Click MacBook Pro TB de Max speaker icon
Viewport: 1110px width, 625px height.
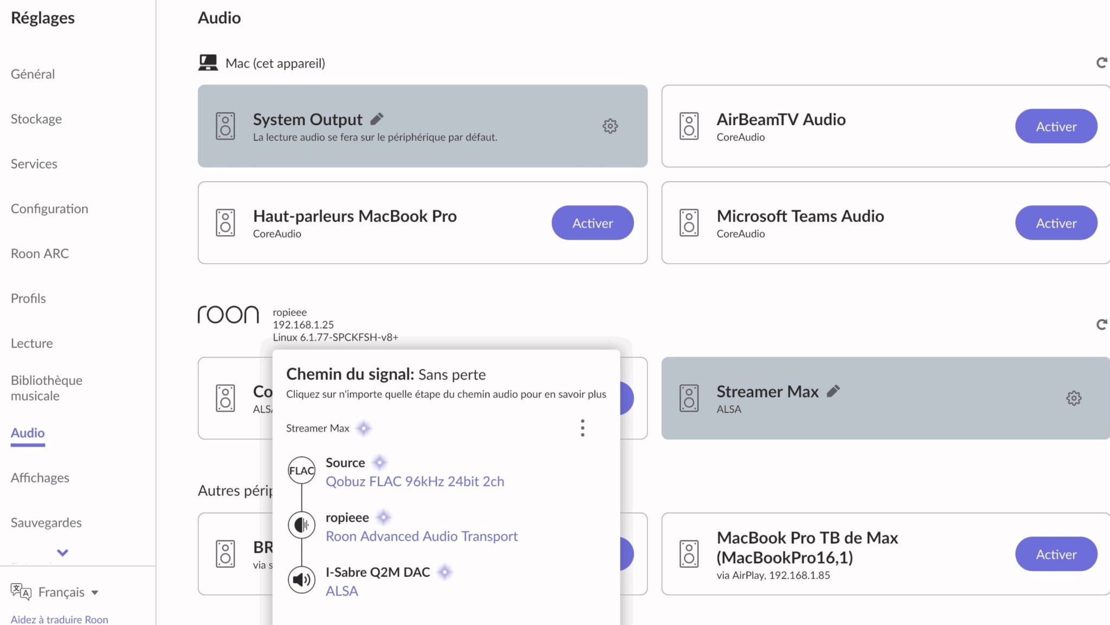(x=689, y=554)
